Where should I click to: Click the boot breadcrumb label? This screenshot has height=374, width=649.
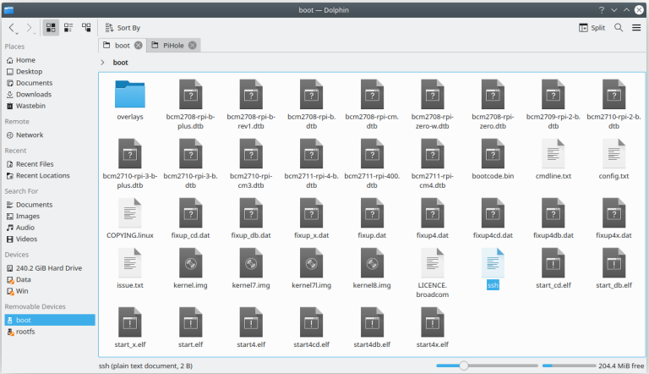click(121, 63)
